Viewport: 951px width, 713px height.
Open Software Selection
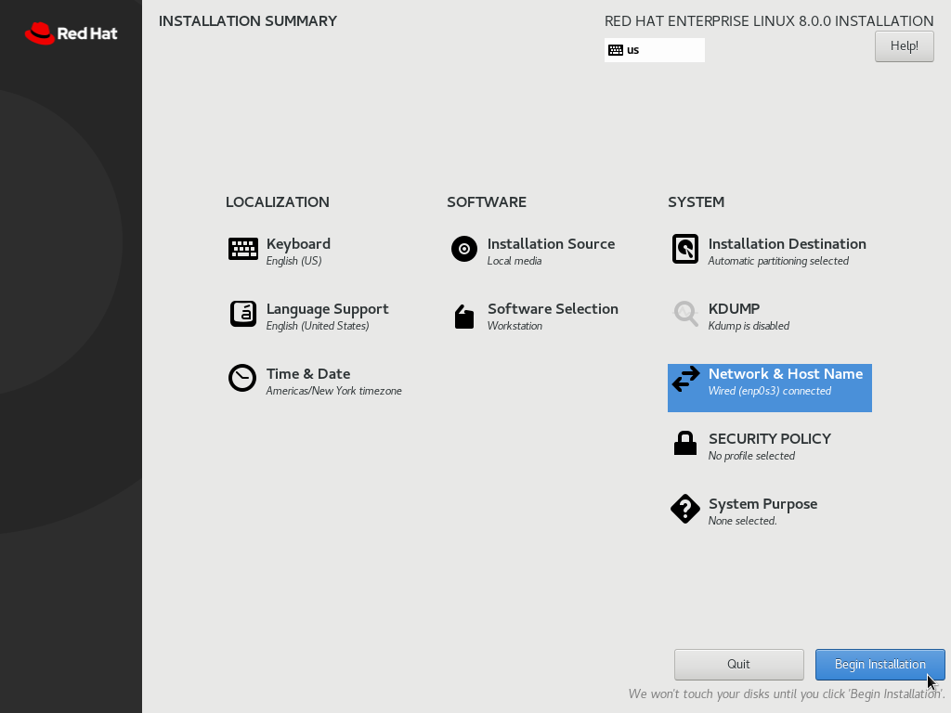pyautogui.click(x=553, y=309)
